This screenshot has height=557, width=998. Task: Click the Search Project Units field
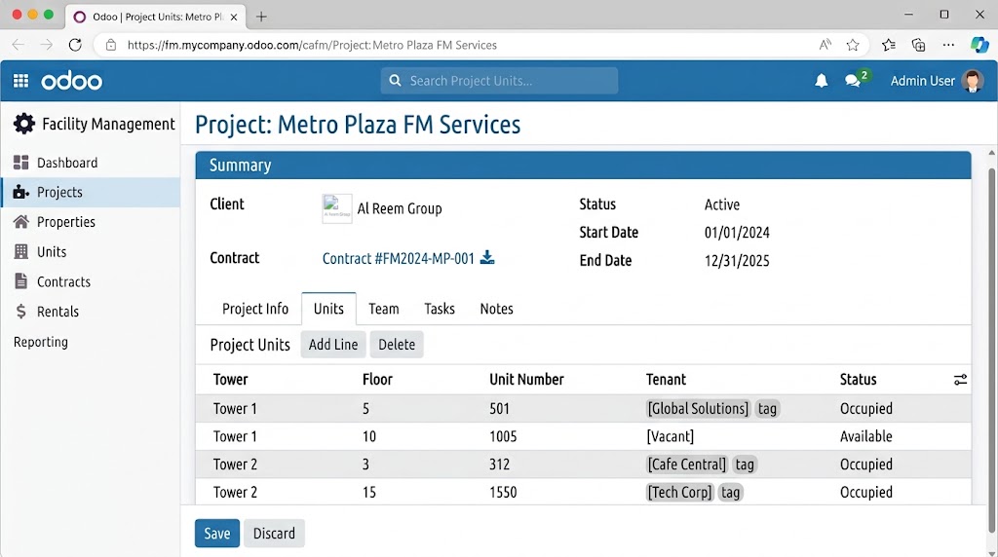tap(499, 81)
